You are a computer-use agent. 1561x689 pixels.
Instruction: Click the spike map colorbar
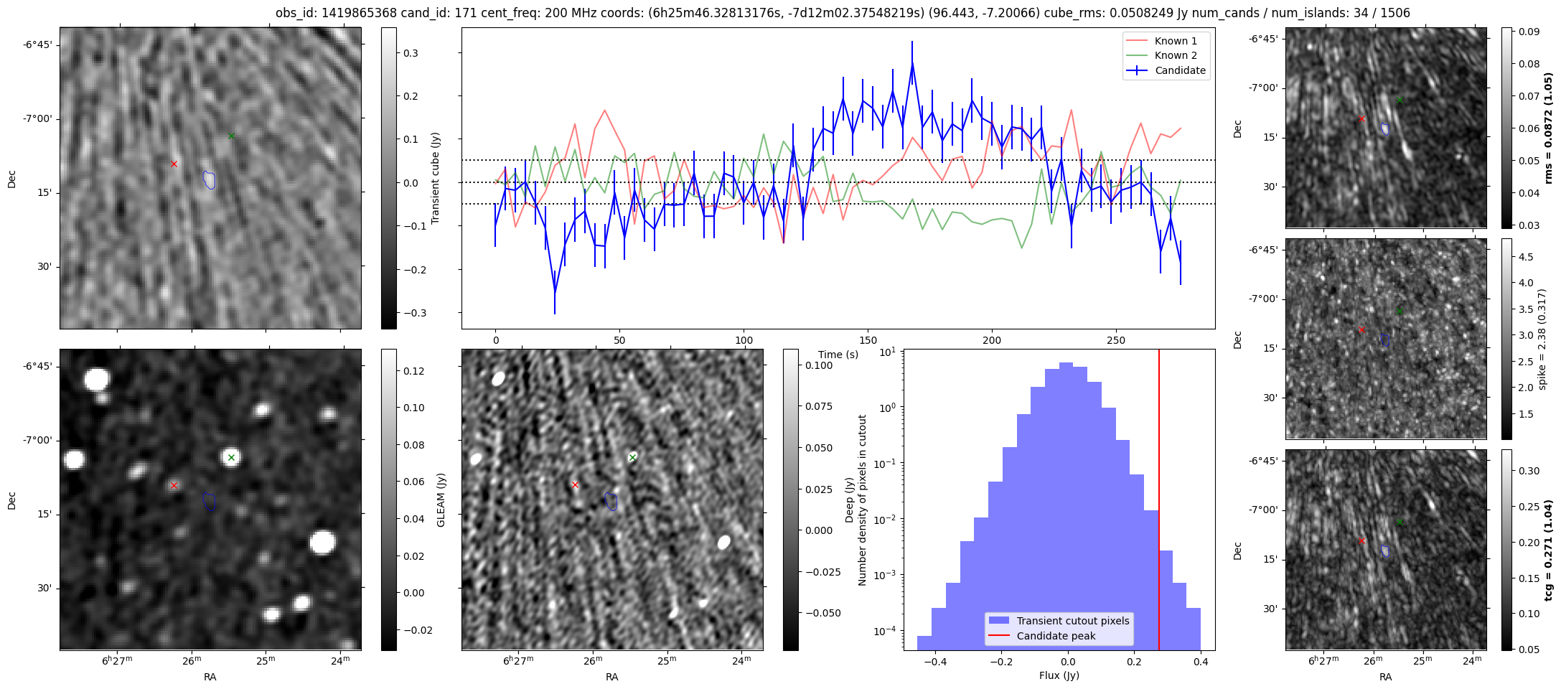pos(1506,339)
